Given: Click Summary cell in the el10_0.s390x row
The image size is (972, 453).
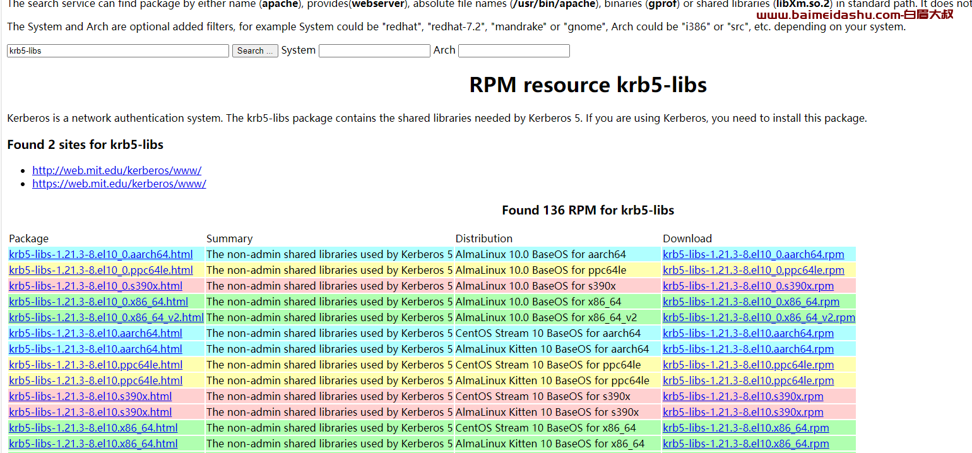Looking at the screenshot, I should pos(329,286).
